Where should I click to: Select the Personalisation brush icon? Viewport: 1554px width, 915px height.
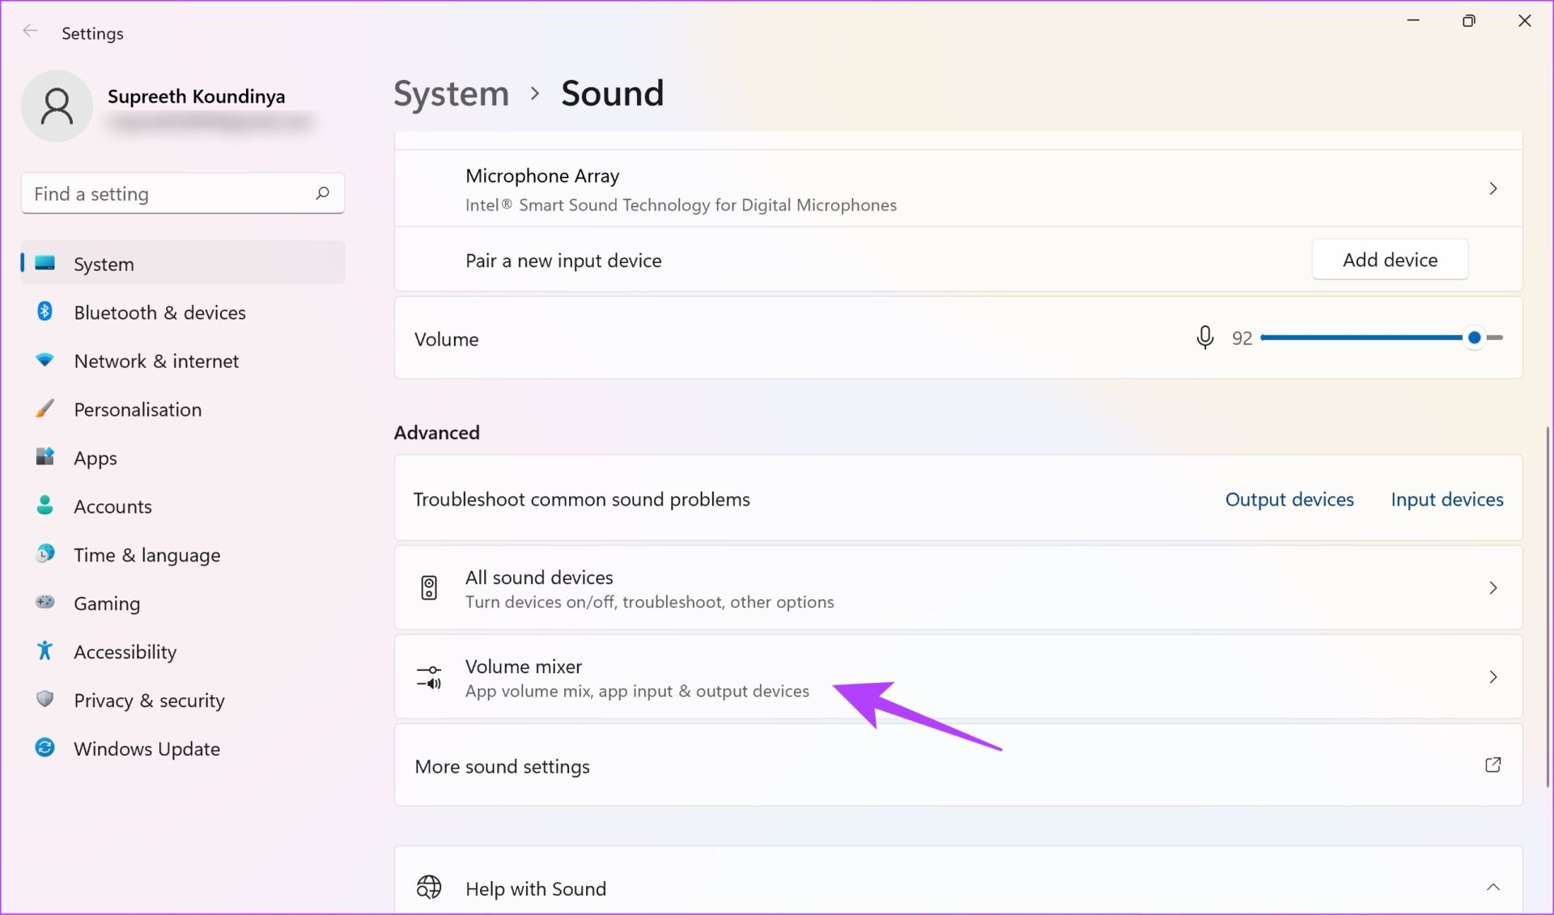click(45, 409)
